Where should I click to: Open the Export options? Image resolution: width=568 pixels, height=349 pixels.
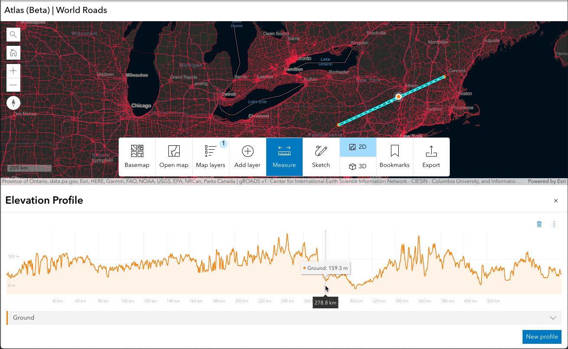[x=431, y=157]
